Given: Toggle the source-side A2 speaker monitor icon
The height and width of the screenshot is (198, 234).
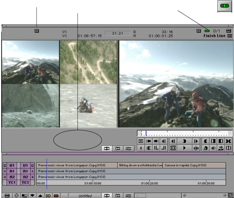Looking at the screenshot, I should pos(5,177).
